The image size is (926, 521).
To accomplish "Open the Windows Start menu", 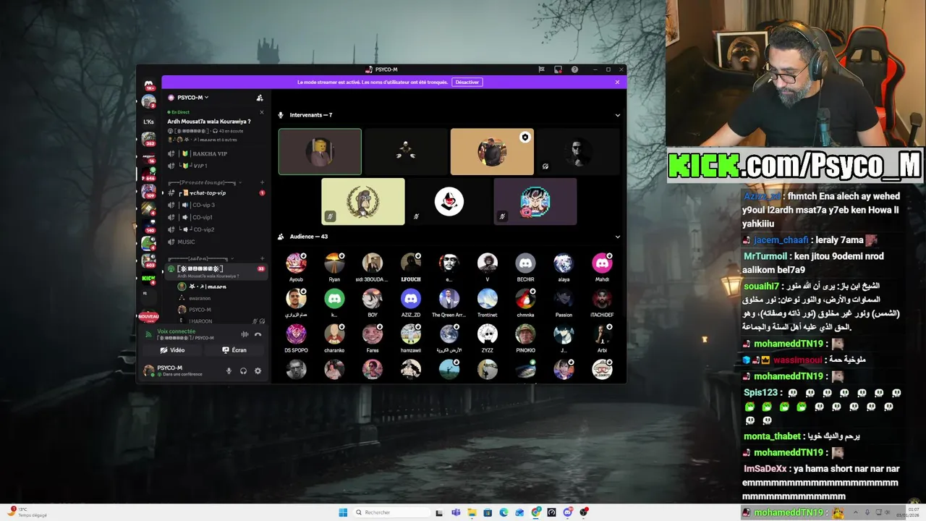I will coord(343,512).
